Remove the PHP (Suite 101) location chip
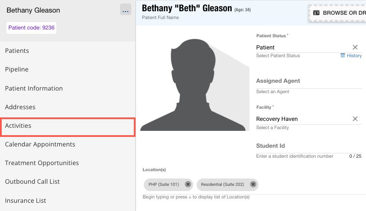Screen dimensions: 366x211 pyautogui.click(x=188, y=184)
